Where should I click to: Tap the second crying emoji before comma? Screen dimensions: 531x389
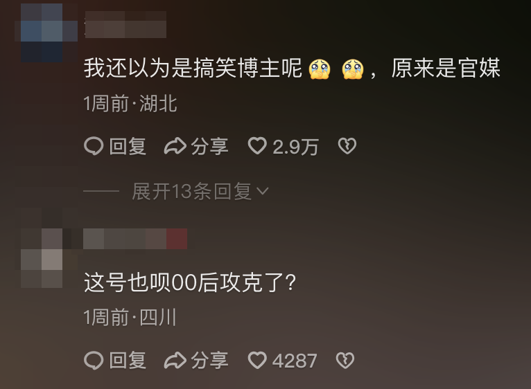coord(353,69)
